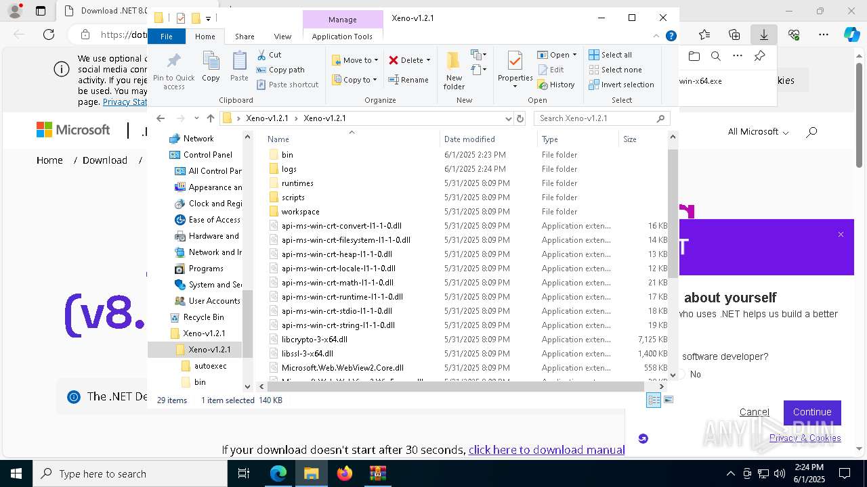The width and height of the screenshot is (867, 487).
Task: Expand the address bar history dropdown
Action: (x=509, y=118)
